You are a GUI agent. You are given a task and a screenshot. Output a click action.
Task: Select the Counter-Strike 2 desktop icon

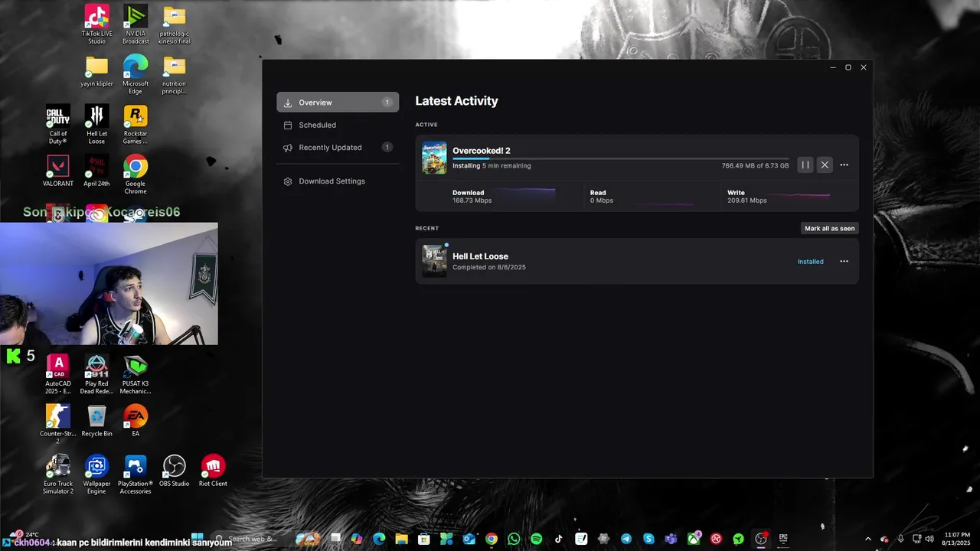click(x=58, y=425)
